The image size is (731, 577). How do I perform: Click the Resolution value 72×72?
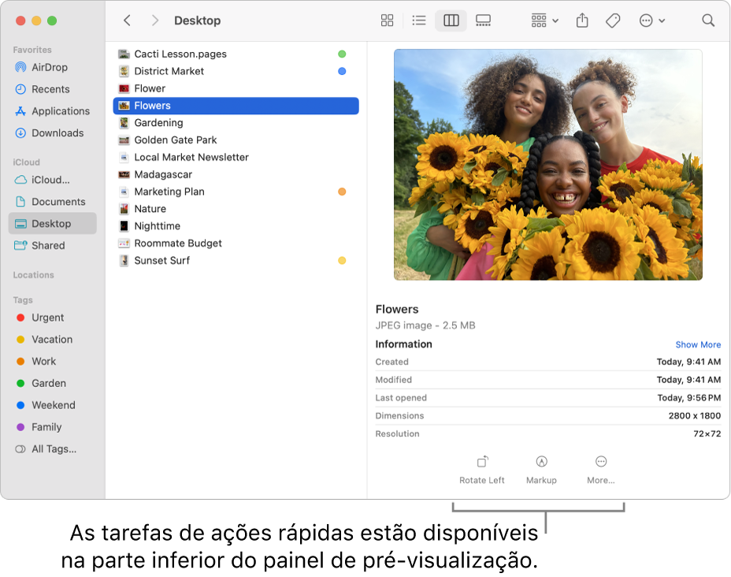click(707, 434)
